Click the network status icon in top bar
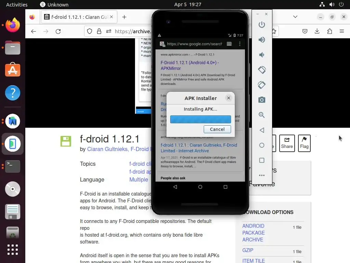Screen dimensions: 350x263 click(x=322, y=4)
